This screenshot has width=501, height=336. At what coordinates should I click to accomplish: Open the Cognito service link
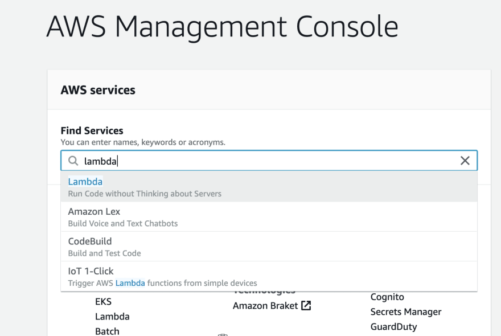(387, 297)
